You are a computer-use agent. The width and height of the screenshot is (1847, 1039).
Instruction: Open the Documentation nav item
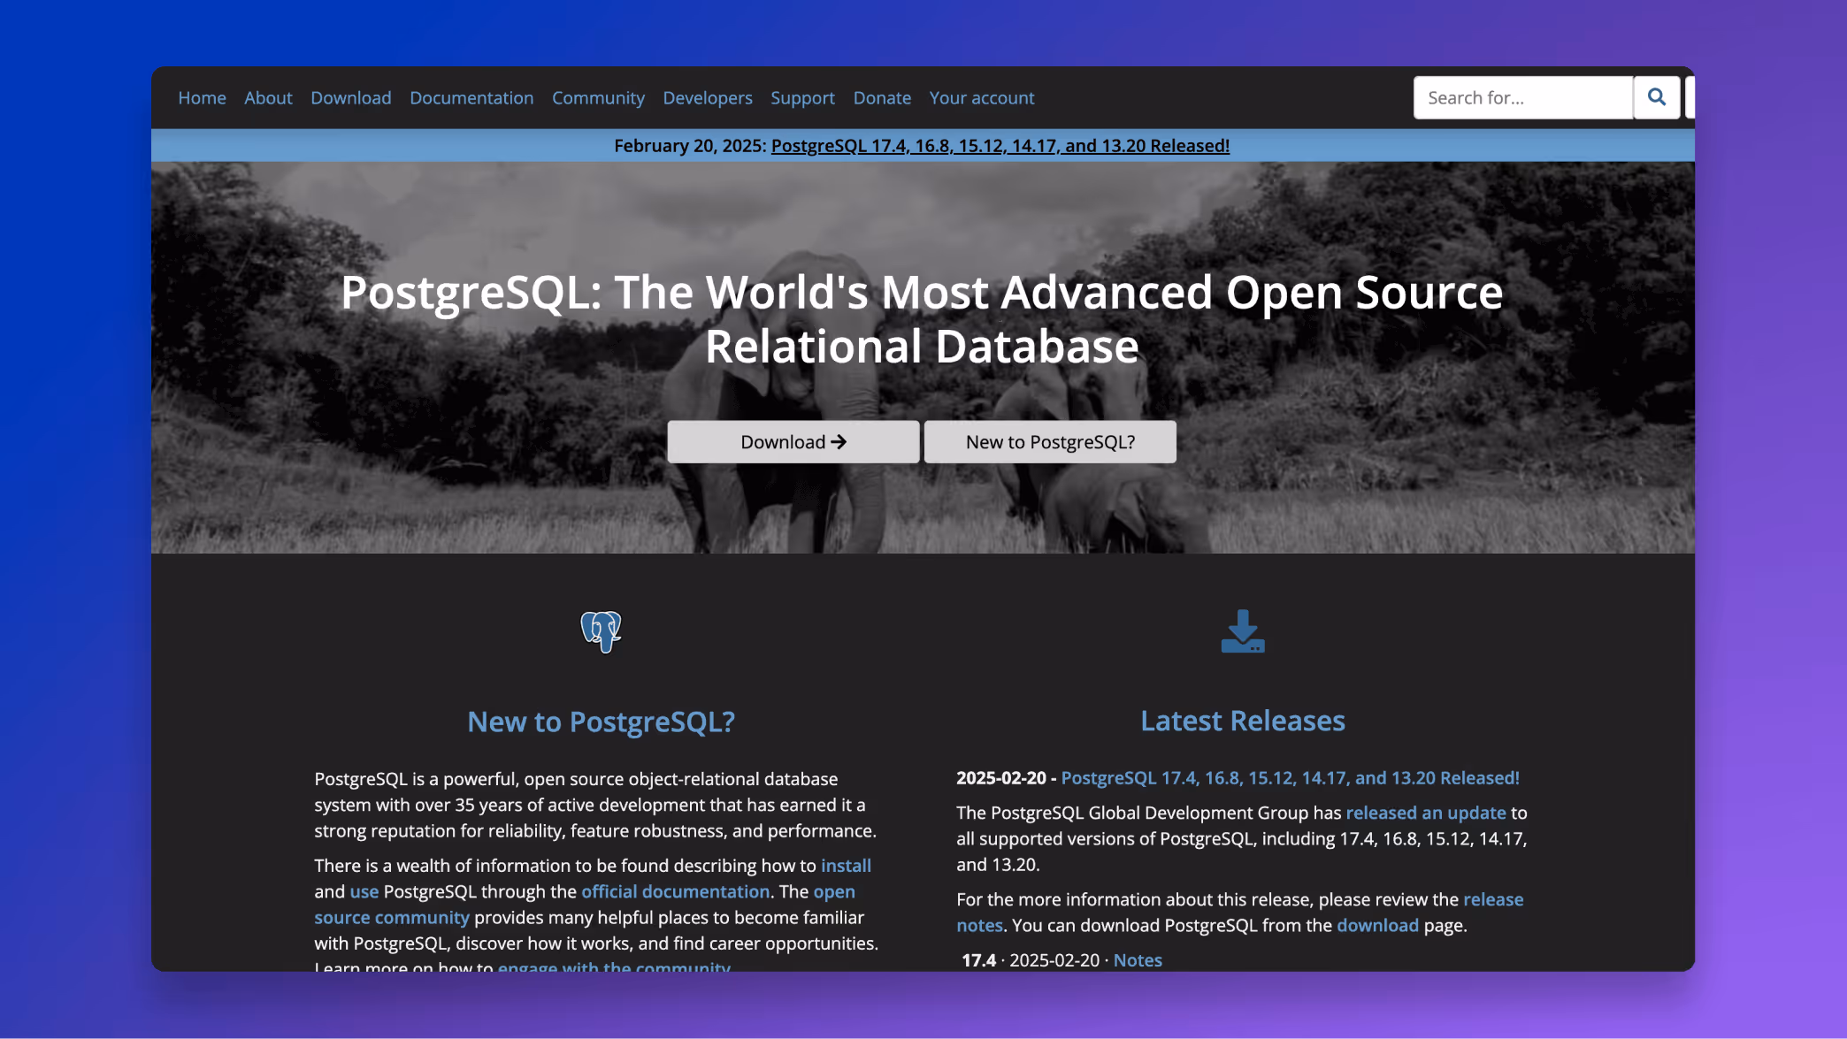[x=471, y=98]
